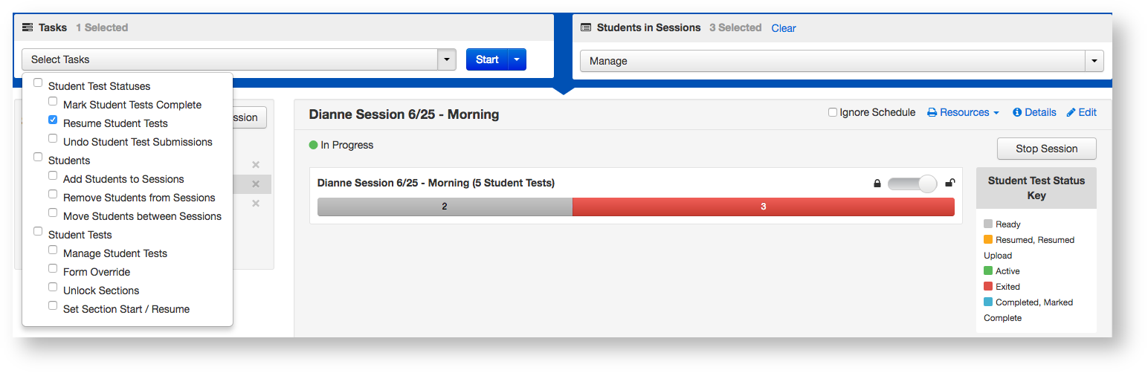The image size is (1148, 373).
Task: Toggle the session lock switch
Action: tap(913, 184)
